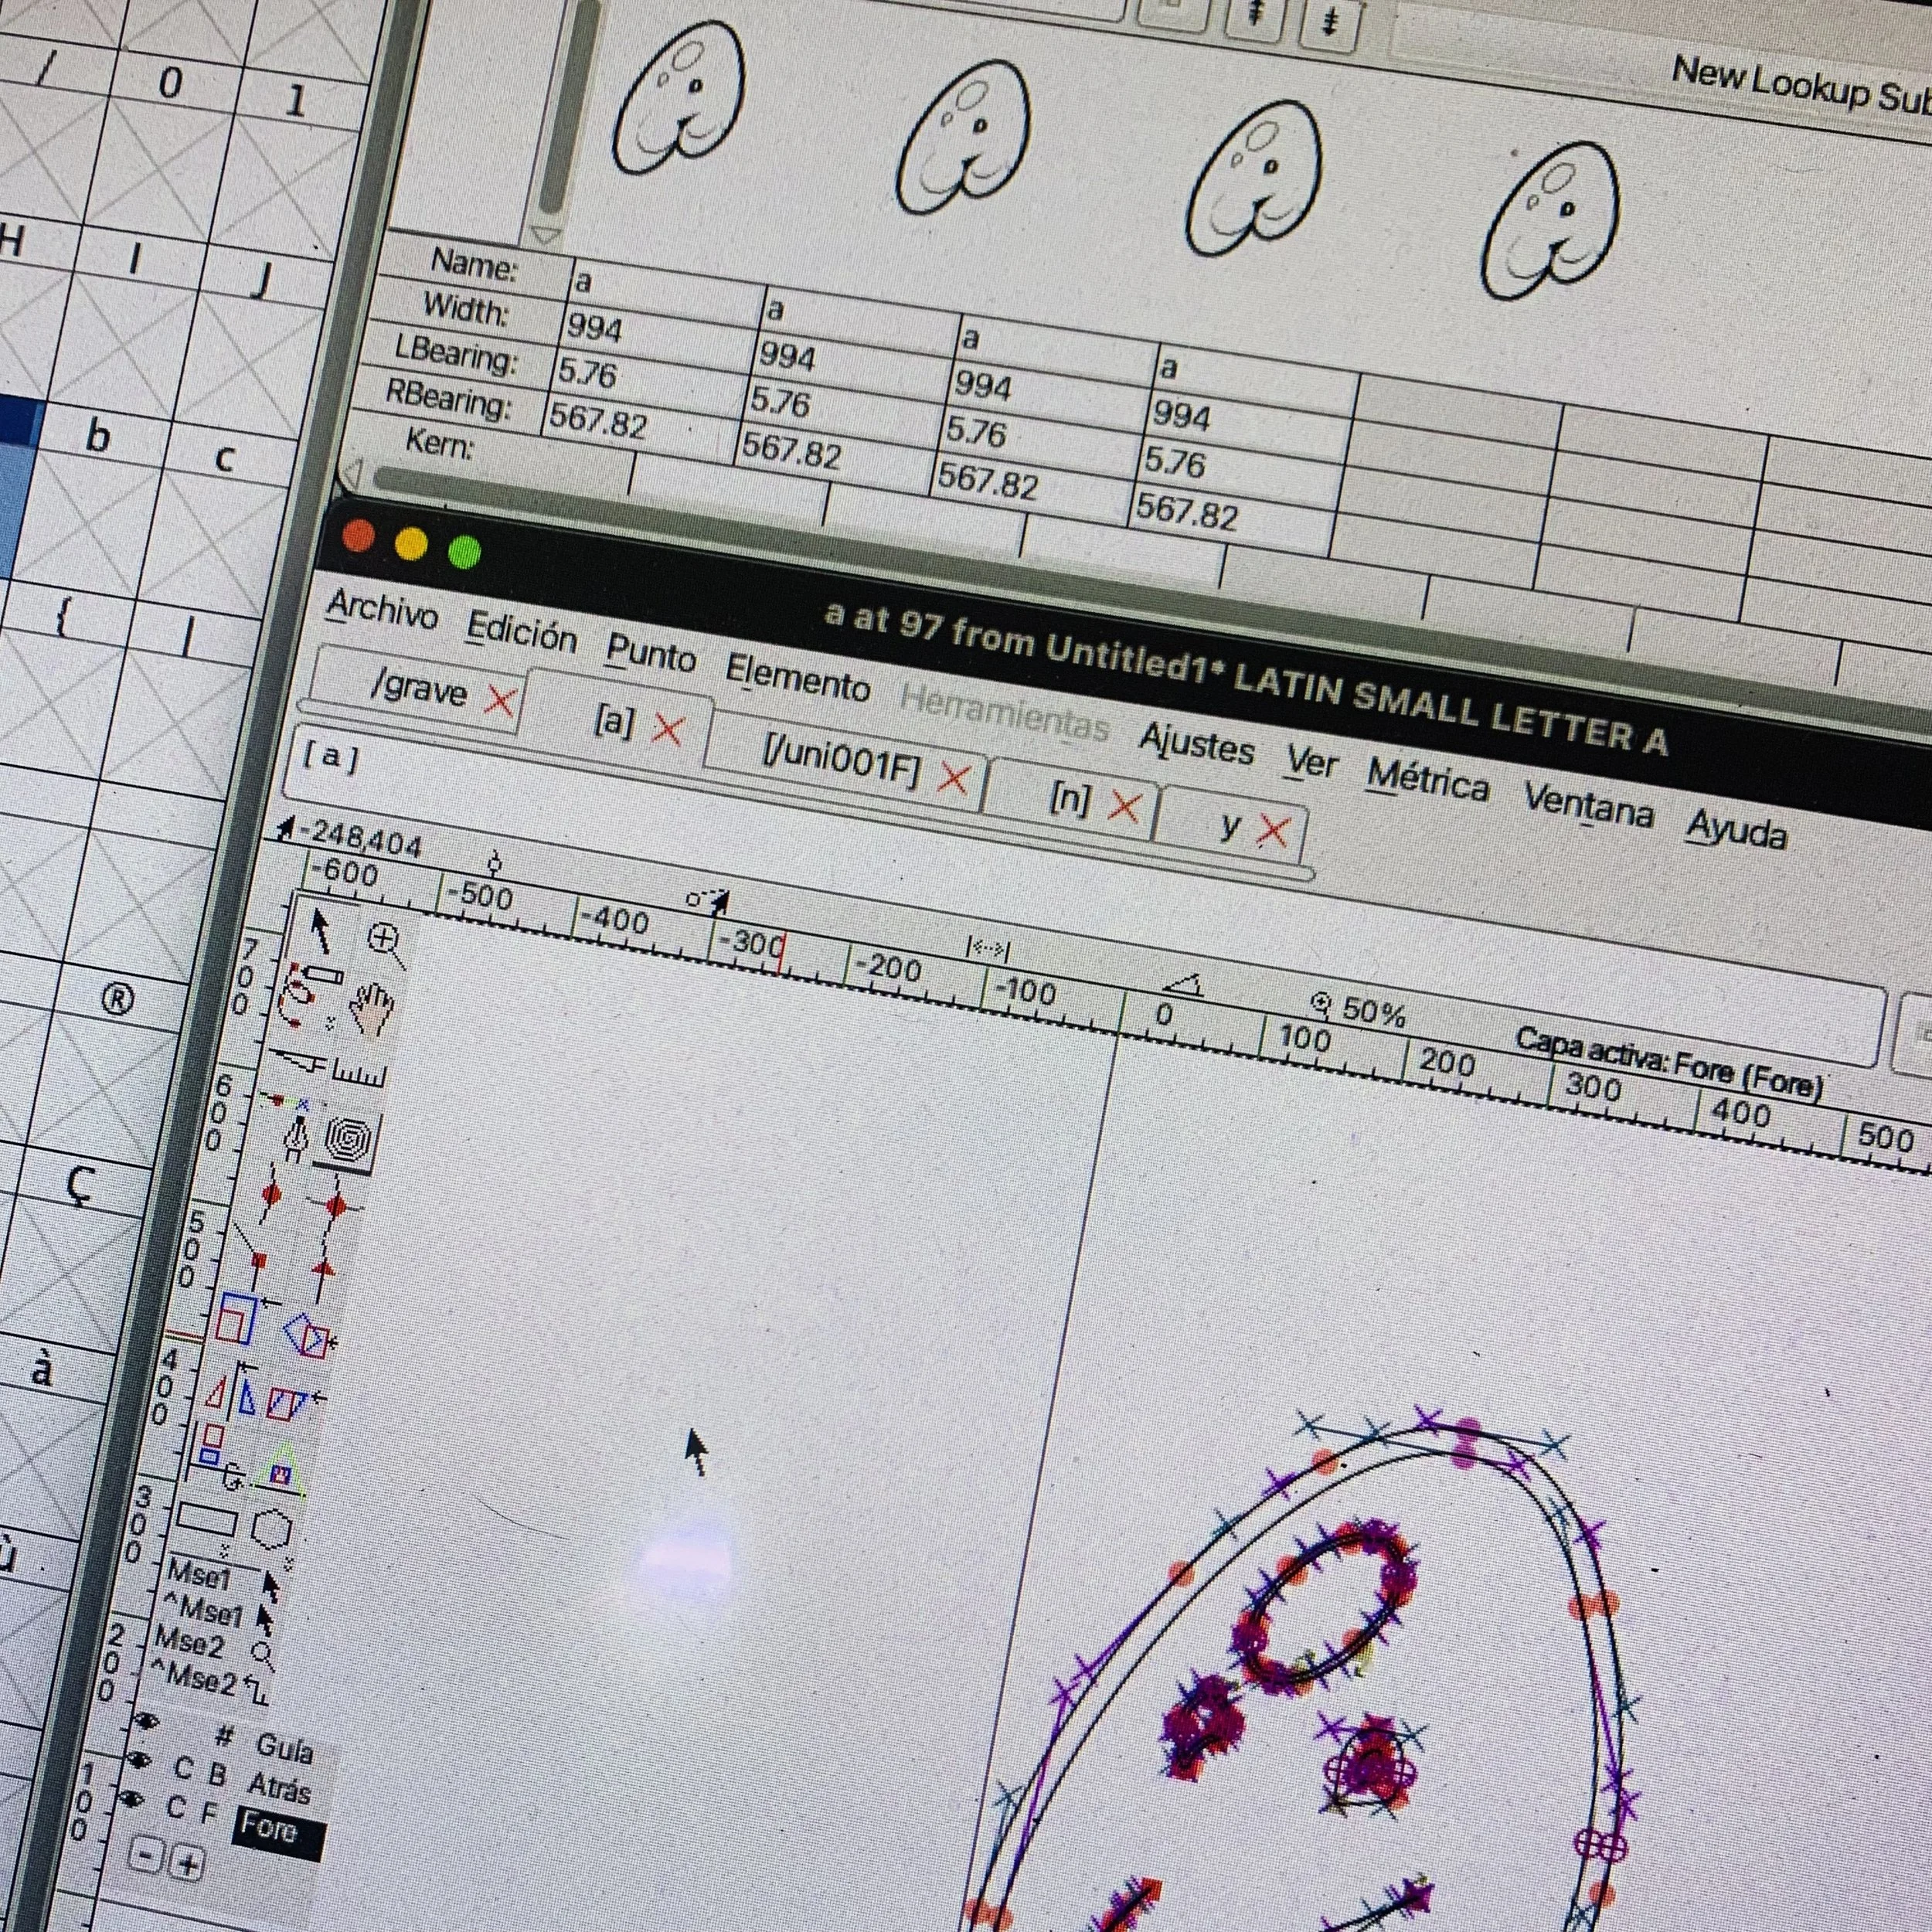Click the minus button to remove layer
1932x1932 pixels.
click(x=146, y=1857)
